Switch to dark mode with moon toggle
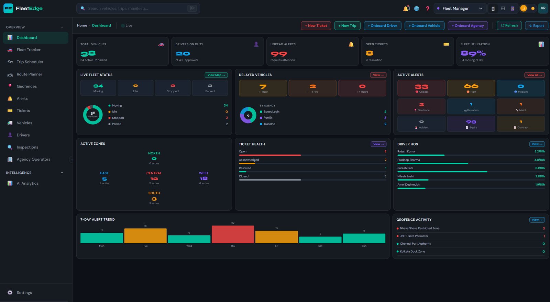 [524, 8]
